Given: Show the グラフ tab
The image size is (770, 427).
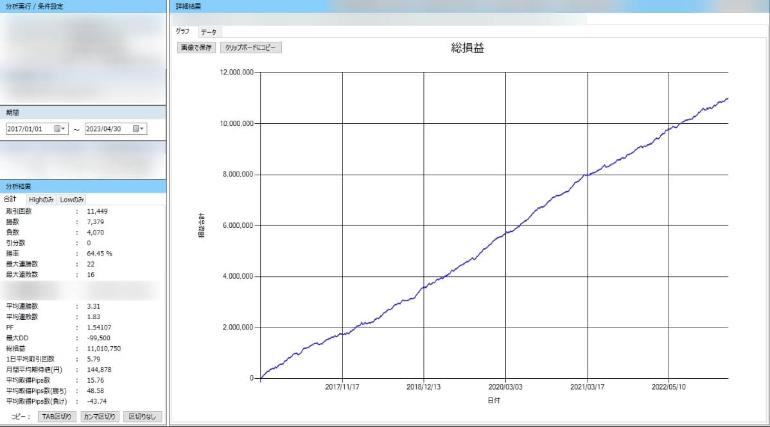Looking at the screenshot, I should pyautogui.click(x=184, y=31).
